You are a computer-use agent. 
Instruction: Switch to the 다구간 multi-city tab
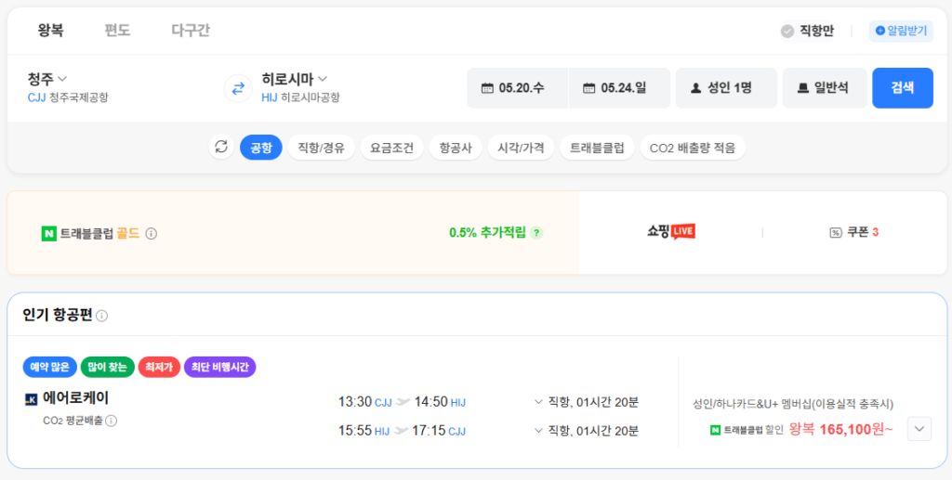[191, 31]
